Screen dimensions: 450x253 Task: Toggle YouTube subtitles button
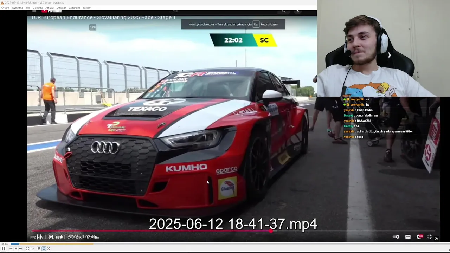(x=408, y=237)
